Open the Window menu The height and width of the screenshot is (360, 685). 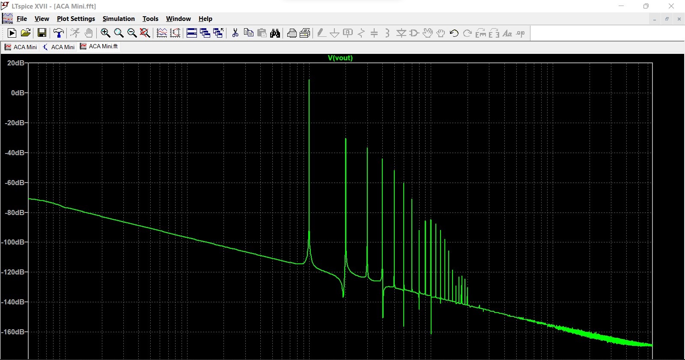click(178, 19)
